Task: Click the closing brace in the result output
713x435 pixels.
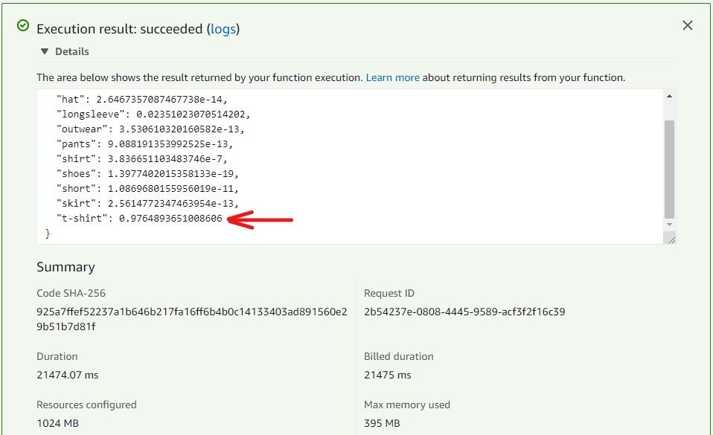Action: tap(48, 233)
